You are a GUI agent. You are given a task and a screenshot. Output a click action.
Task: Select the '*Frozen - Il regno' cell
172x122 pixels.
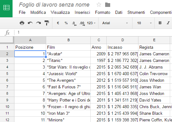[x=68, y=107]
